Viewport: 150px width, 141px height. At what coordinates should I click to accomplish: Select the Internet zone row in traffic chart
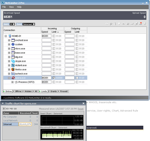(x=20, y=124)
